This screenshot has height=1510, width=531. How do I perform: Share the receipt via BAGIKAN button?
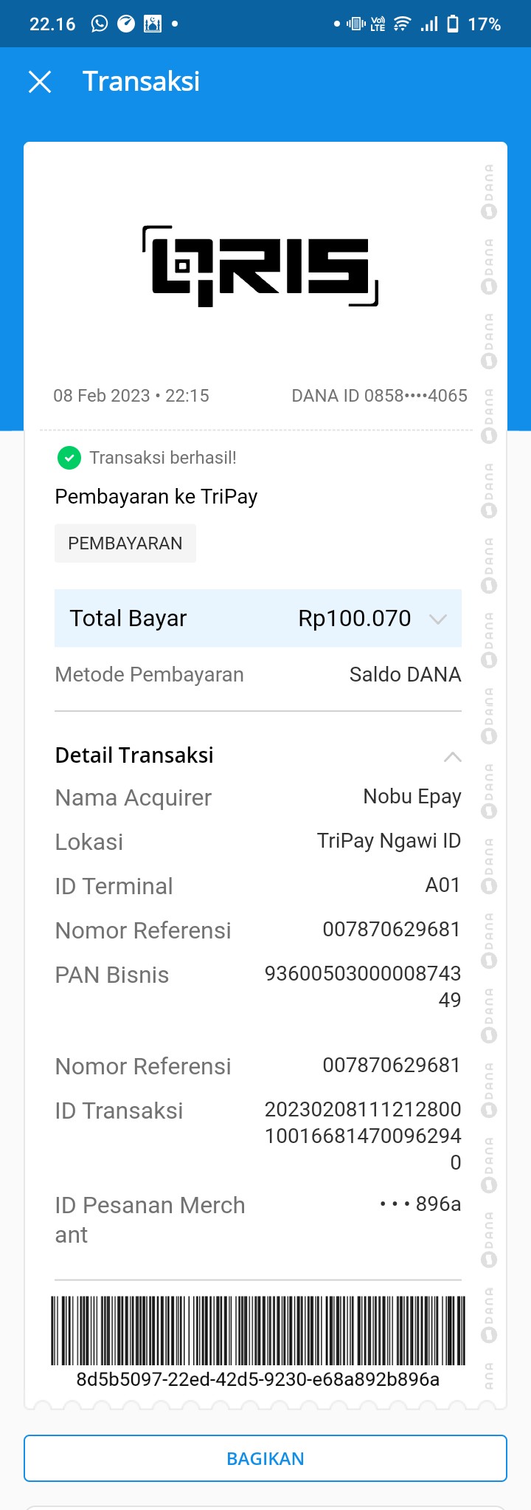pos(265,1458)
